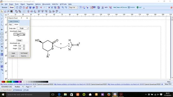This screenshot has height=97, width=173.
Task: Paste from clipboard toolbar icon
Action: tap(59, 8)
